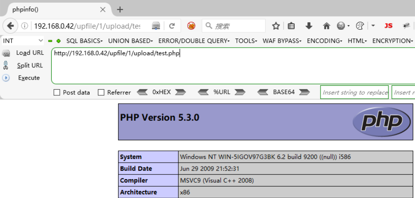Open the server icon in address bar

[156, 26]
